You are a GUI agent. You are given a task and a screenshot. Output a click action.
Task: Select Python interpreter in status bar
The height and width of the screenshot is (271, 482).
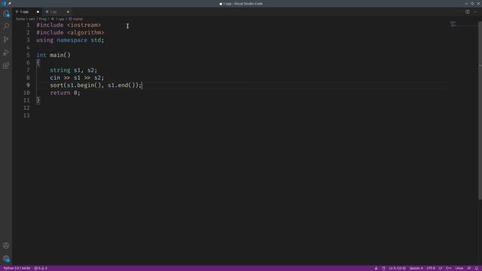click(x=17, y=268)
